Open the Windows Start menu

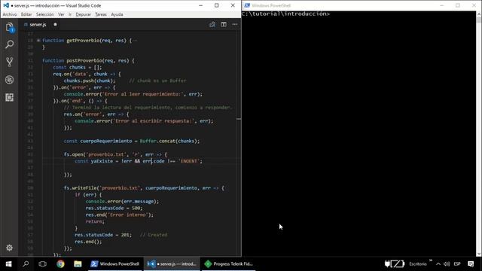click(8, 264)
